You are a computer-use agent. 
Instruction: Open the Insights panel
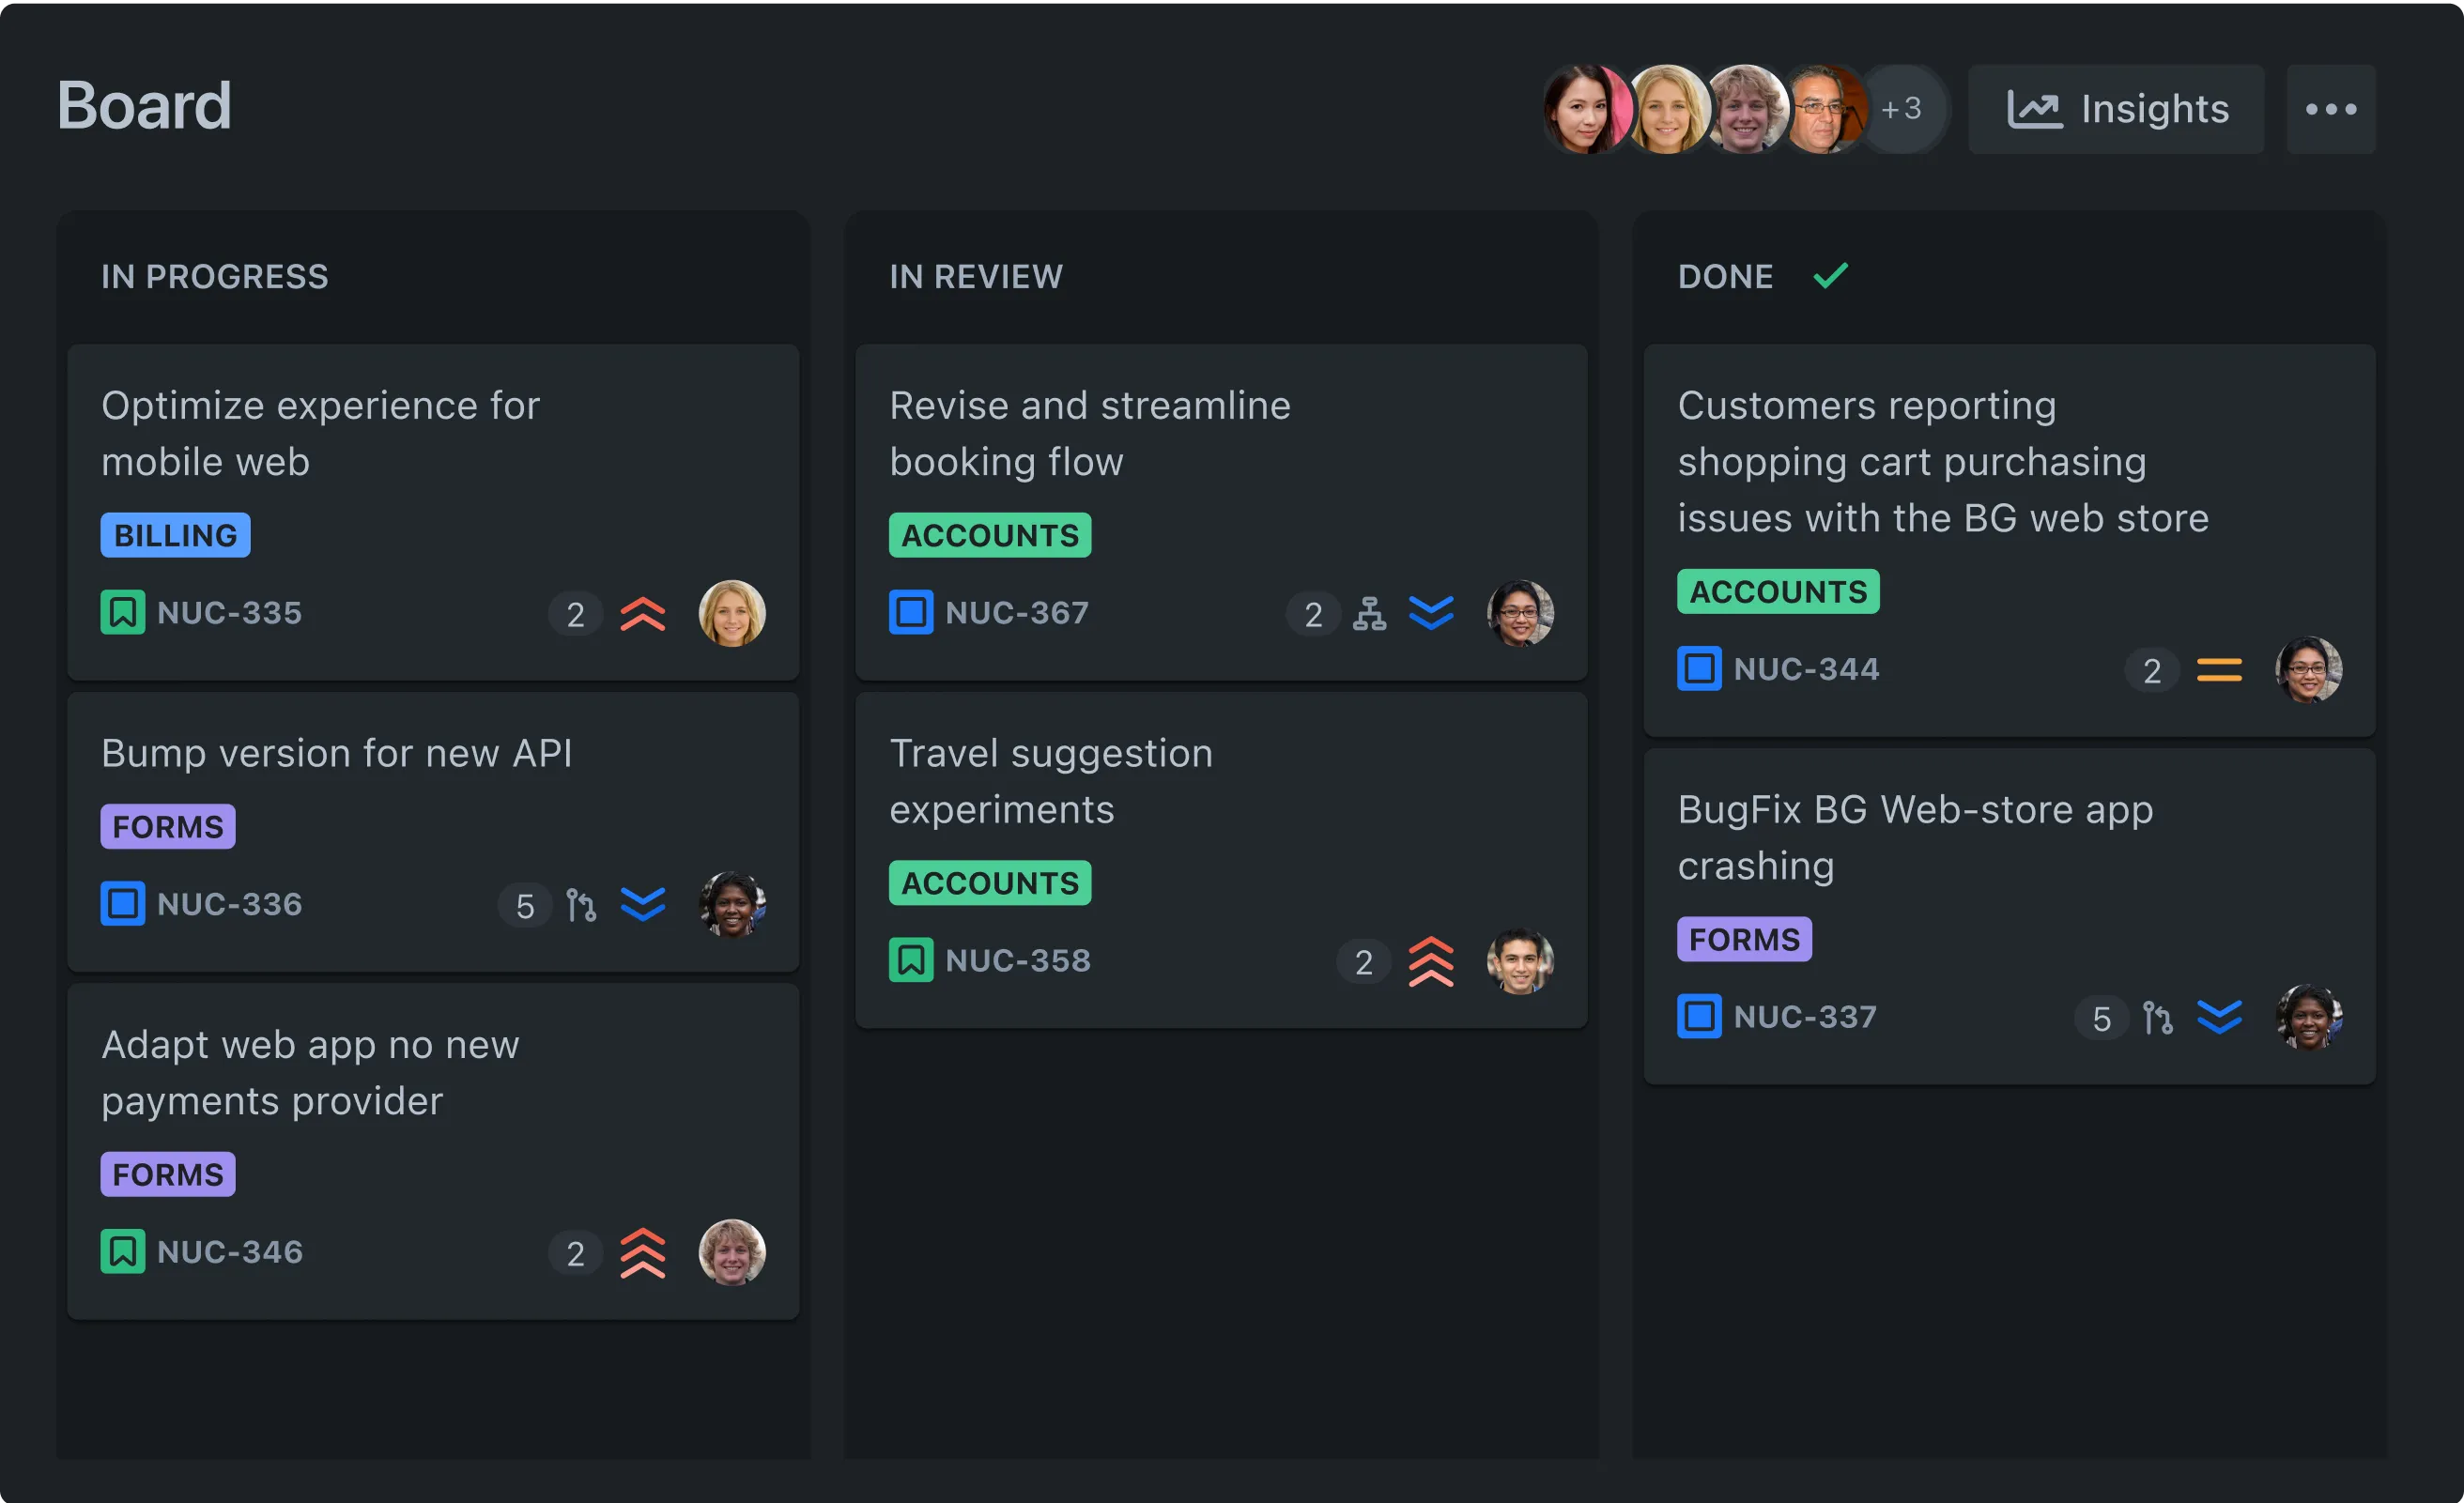click(2116, 109)
